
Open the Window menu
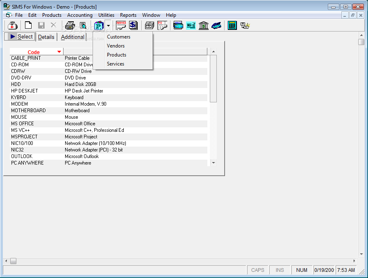(x=151, y=15)
